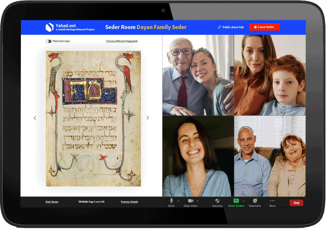Click the link icon beside Public share link
This screenshot has height=229, width=326.
[x=220, y=27]
